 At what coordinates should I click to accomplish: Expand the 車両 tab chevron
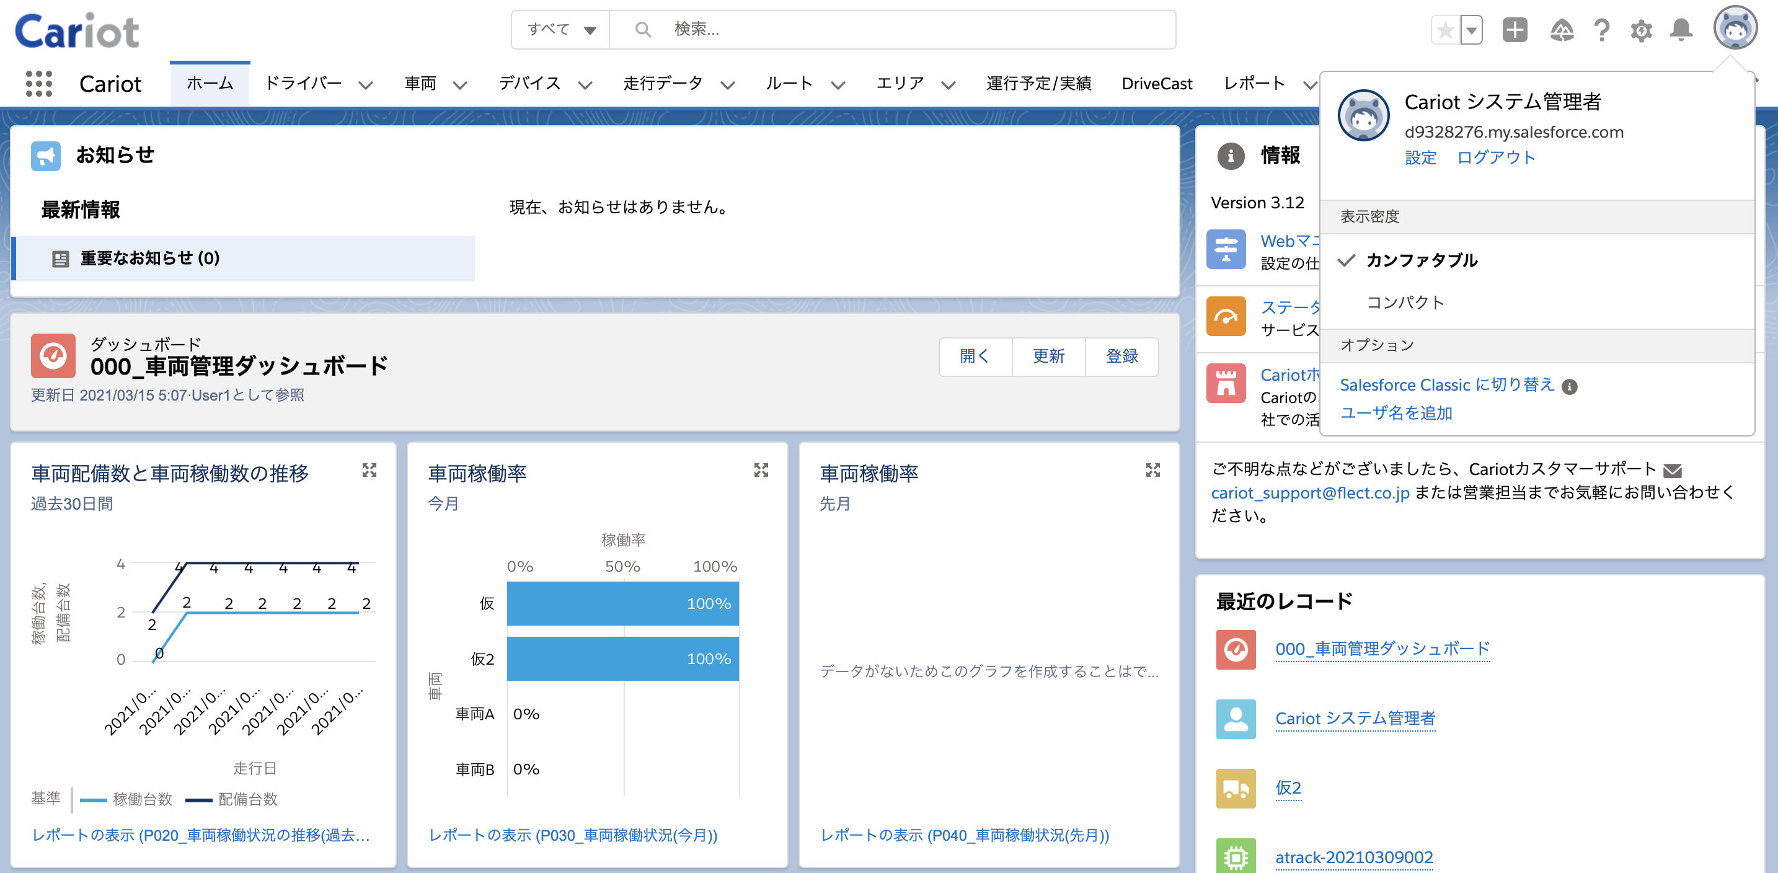tap(459, 85)
